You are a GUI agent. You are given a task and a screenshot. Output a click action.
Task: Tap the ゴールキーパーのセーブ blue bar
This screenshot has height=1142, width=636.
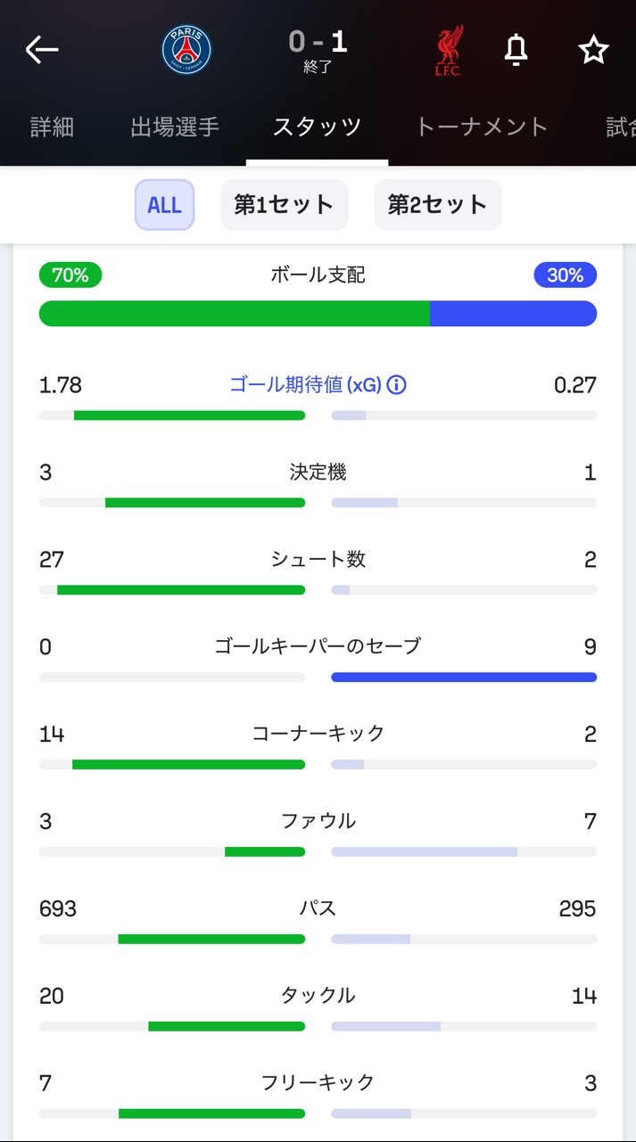coord(463,678)
